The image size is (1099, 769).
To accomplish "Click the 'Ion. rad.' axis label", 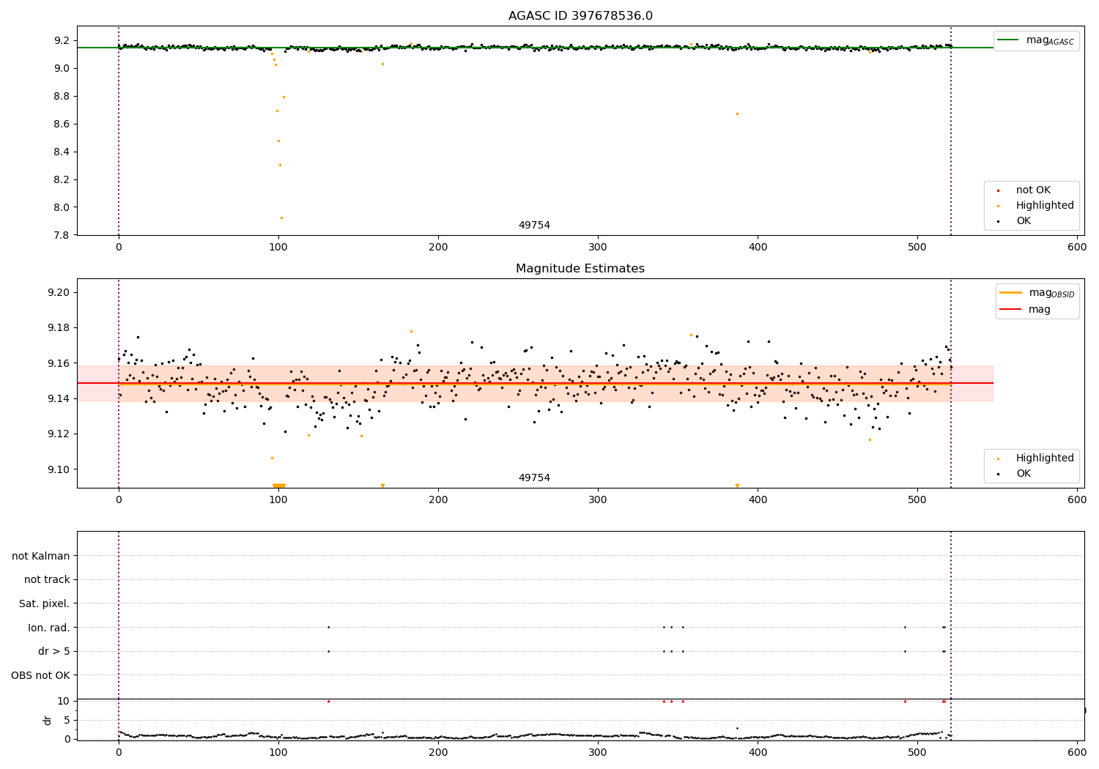I will click(49, 628).
